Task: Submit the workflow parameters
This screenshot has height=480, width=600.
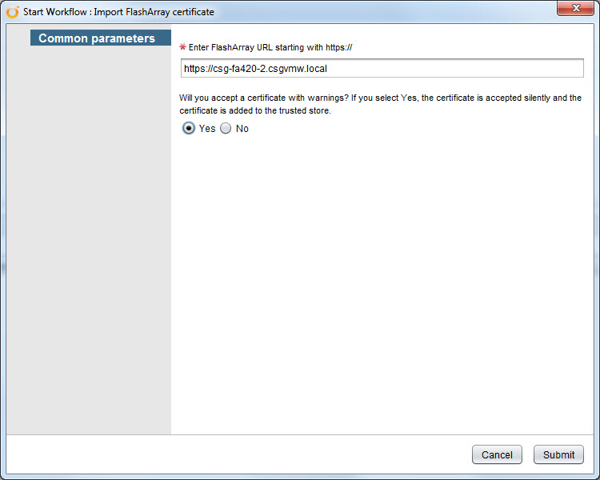Action: [558, 454]
